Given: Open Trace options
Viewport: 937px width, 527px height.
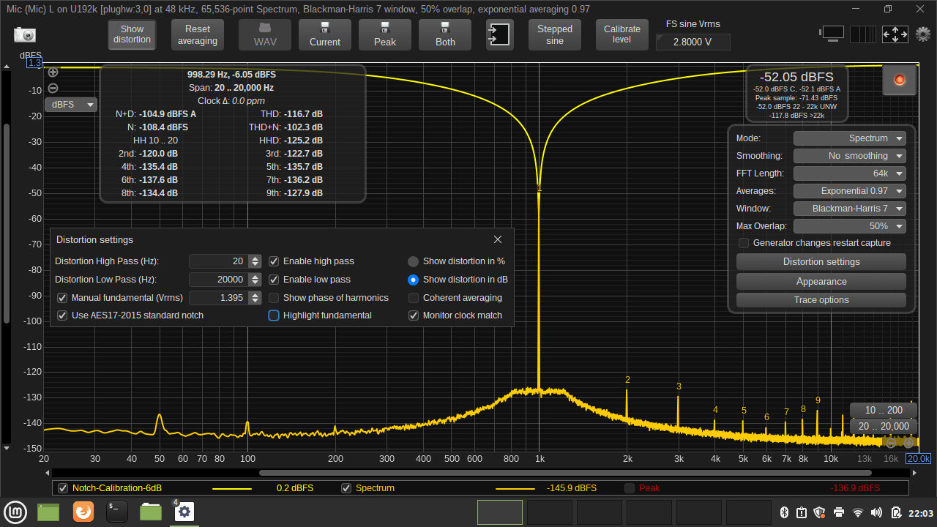Looking at the screenshot, I should click(x=821, y=300).
